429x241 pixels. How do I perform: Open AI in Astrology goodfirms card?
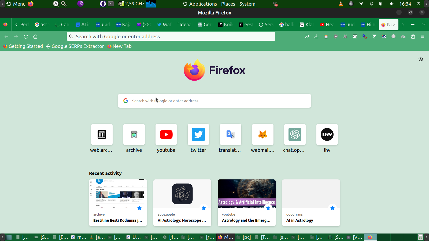tap(311, 203)
